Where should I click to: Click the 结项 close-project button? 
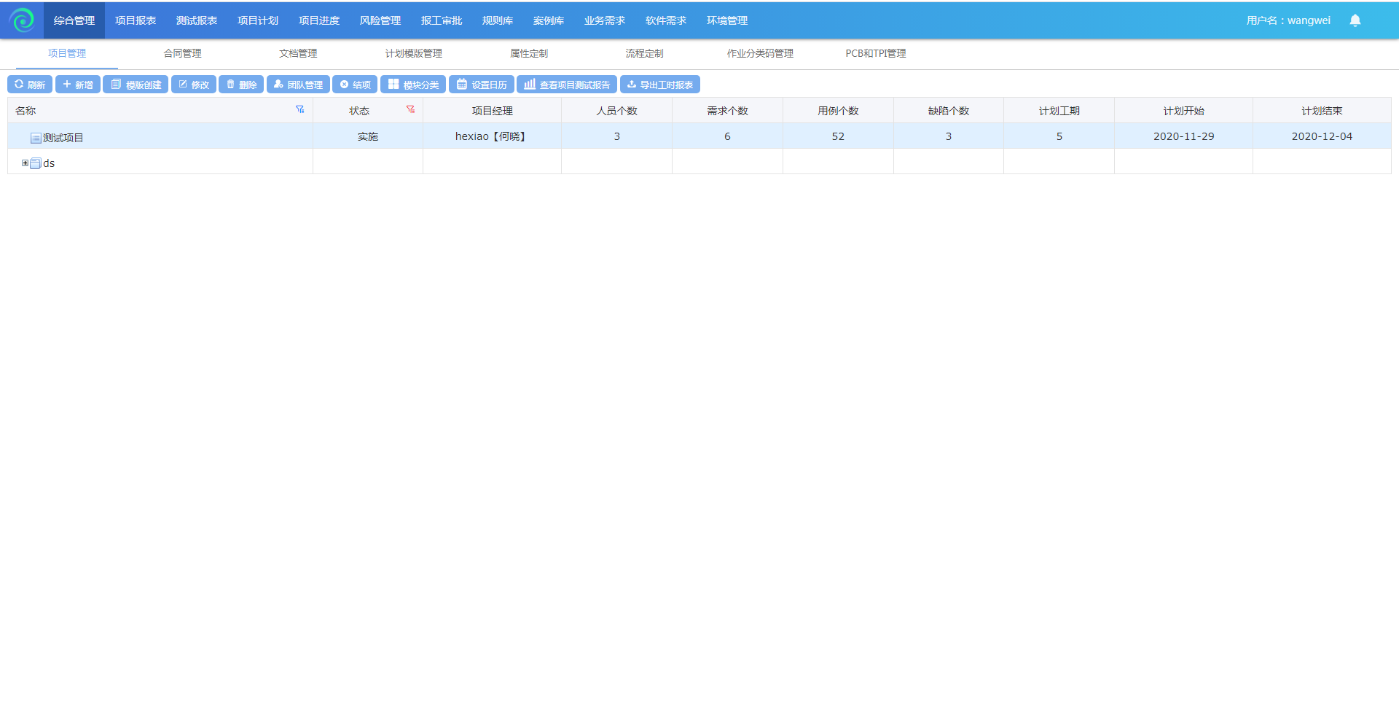click(355, 85)
